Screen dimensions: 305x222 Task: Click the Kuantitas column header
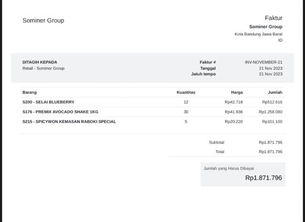pos(186,92)
